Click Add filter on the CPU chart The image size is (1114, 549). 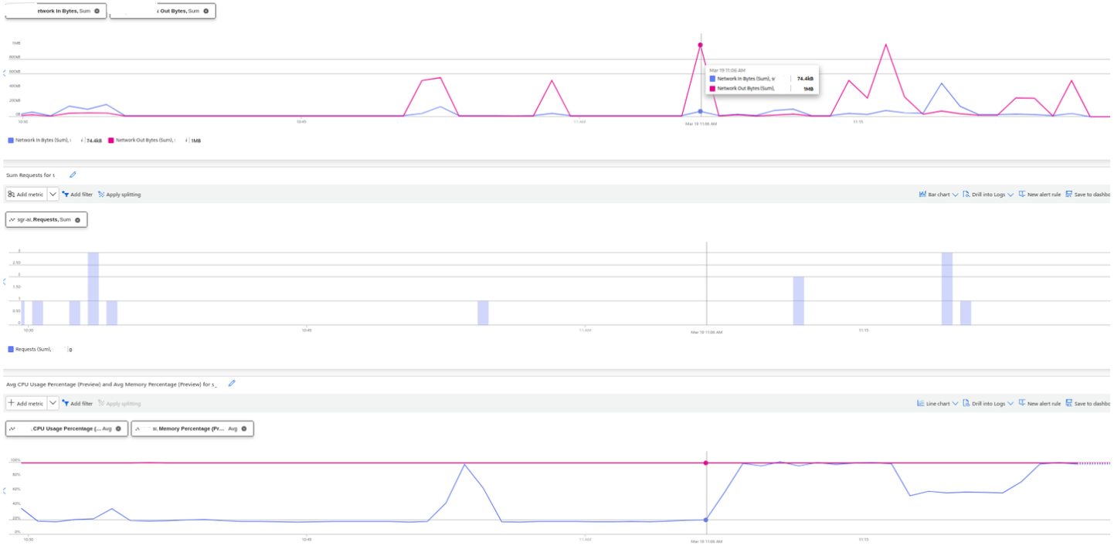click(x=77, y=403)
